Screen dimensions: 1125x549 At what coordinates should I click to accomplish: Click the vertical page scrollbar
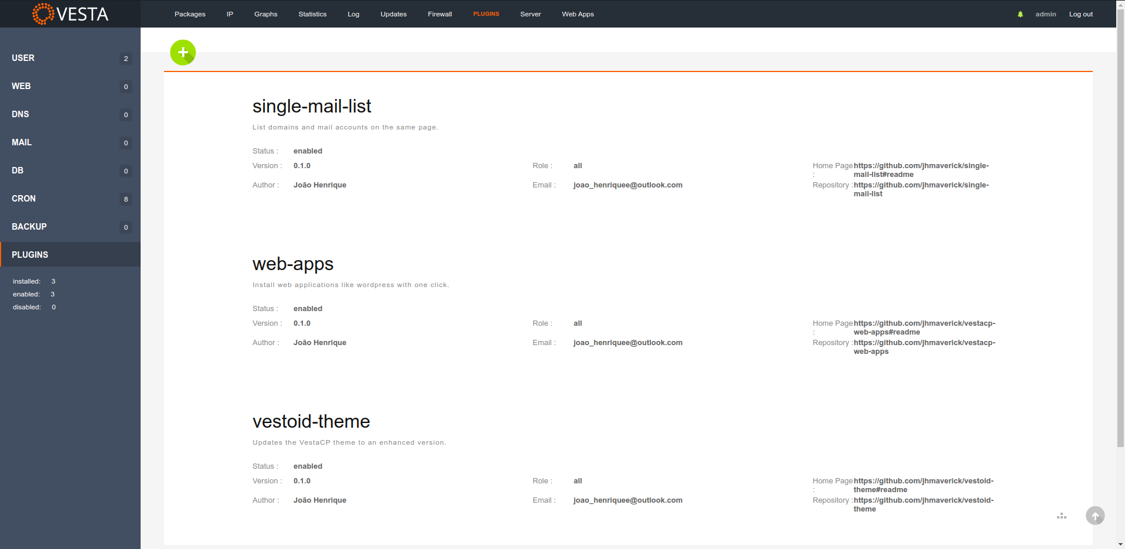click(1120, 229)
